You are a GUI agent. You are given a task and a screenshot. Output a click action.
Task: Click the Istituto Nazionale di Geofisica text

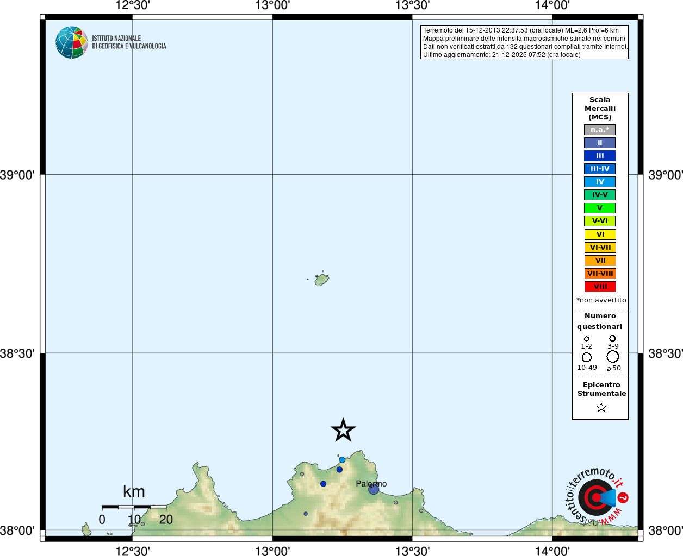[129, 42]
